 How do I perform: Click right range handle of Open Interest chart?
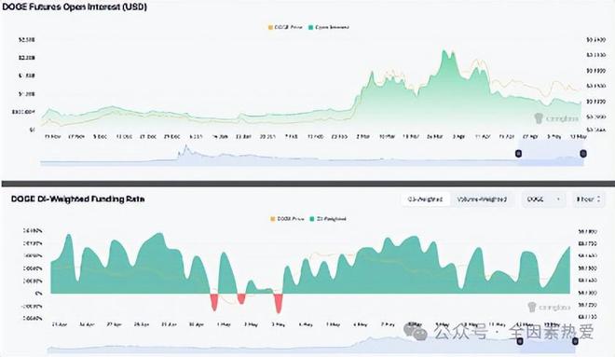583,154
